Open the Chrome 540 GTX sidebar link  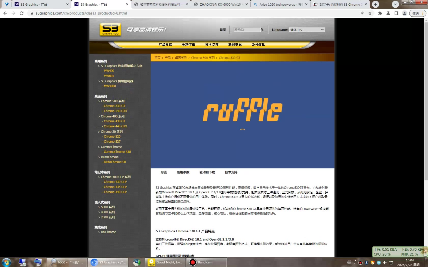(x=115, y=111)
